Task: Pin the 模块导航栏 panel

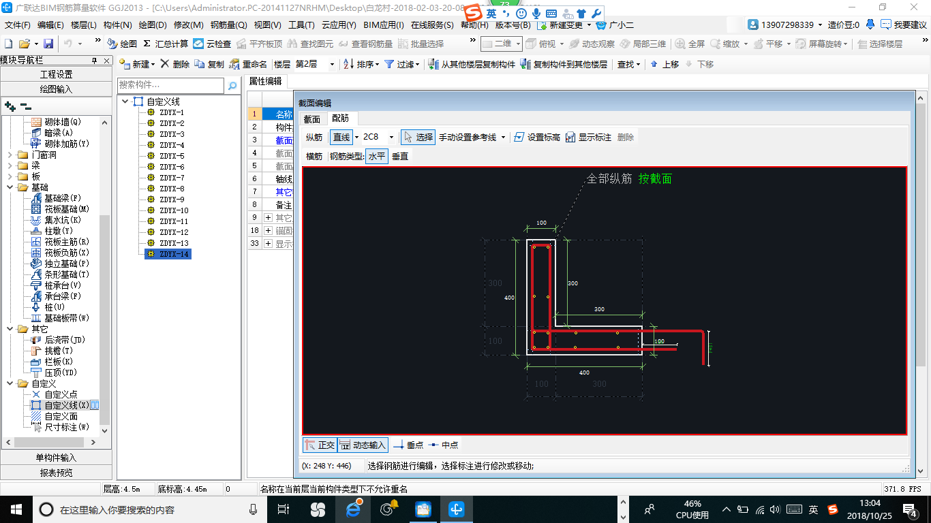Action: click(x=95, y=61)
